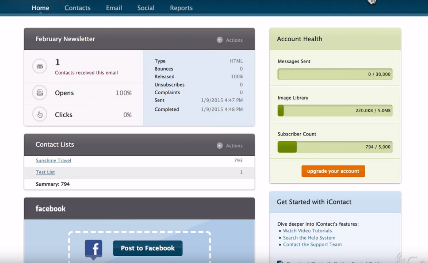
Task: Switch to the Email tab
Action: pyautogui.click(x=114, y=8)
